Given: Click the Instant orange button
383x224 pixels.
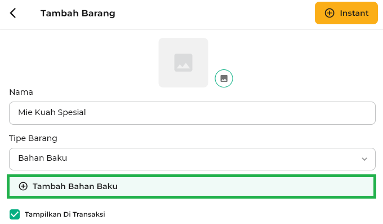Looking at the screenshot, I should click(346, 13).
